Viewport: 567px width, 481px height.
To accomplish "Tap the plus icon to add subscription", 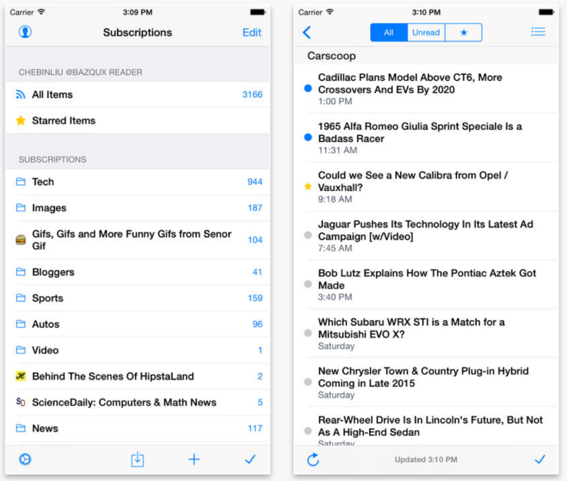I will click(x=194, y=459).
